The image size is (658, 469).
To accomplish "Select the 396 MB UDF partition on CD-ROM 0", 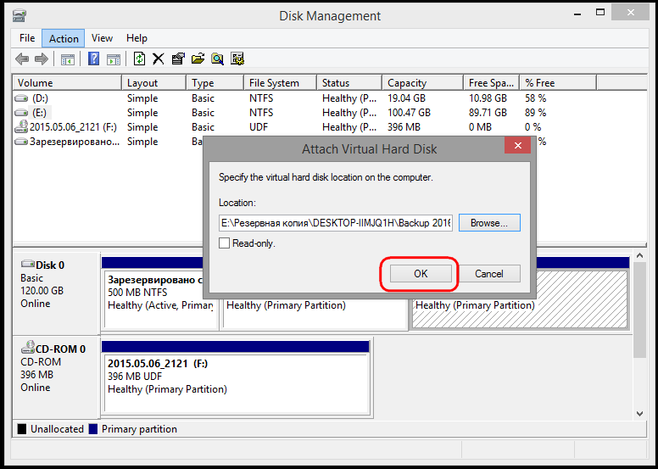I will click(x=237, y=383).
